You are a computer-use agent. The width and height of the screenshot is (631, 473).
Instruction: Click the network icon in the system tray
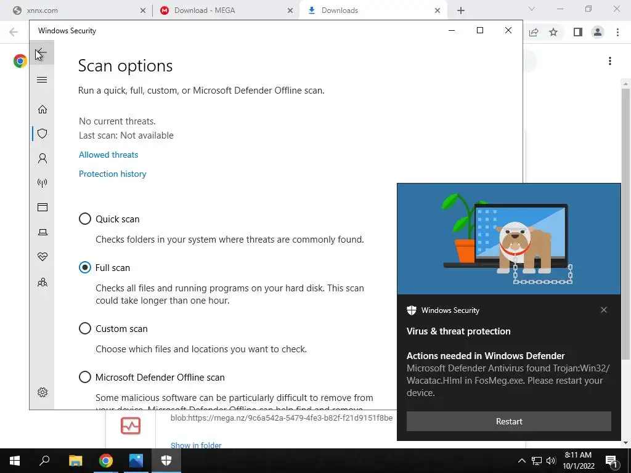pyautogui.click(x=536, y=461)
